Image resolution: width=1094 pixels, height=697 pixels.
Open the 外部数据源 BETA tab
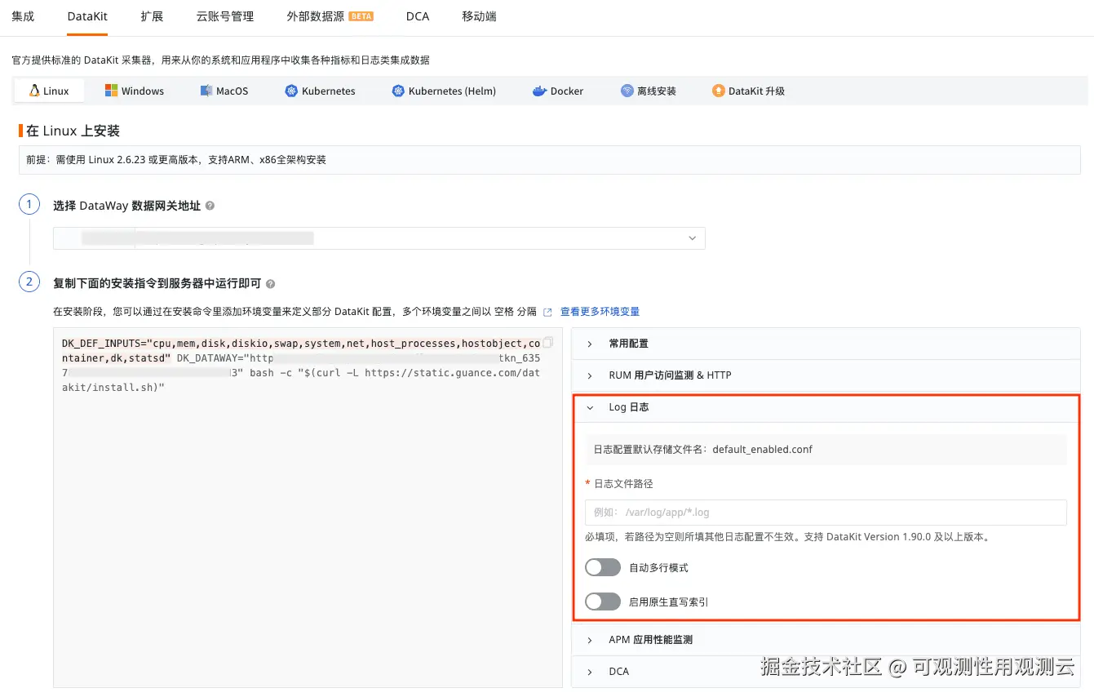click(330, 16)
